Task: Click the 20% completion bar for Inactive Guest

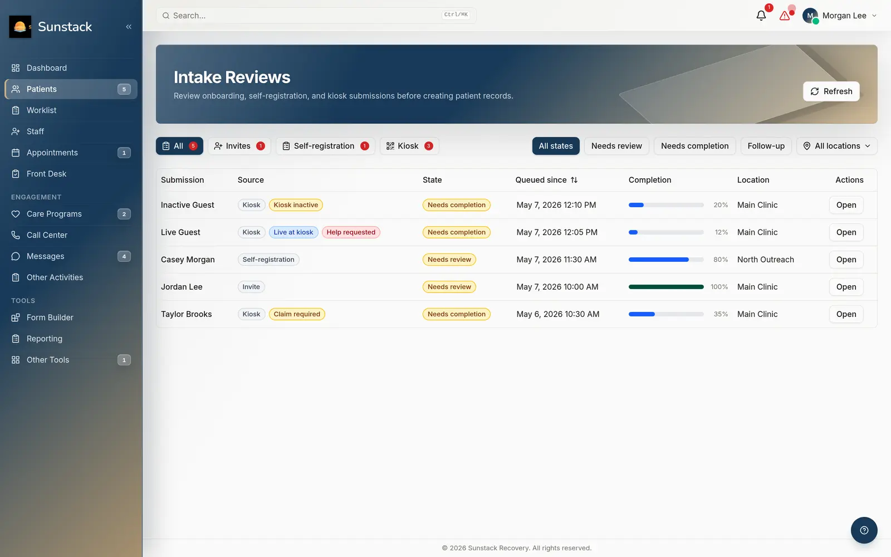Action: 666,205
